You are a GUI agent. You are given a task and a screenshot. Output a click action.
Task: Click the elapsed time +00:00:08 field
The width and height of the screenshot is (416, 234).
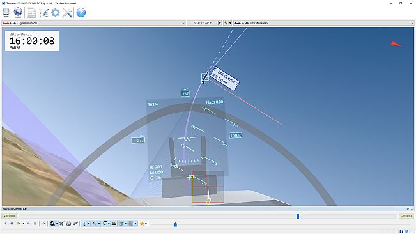(x=10, y=216)
